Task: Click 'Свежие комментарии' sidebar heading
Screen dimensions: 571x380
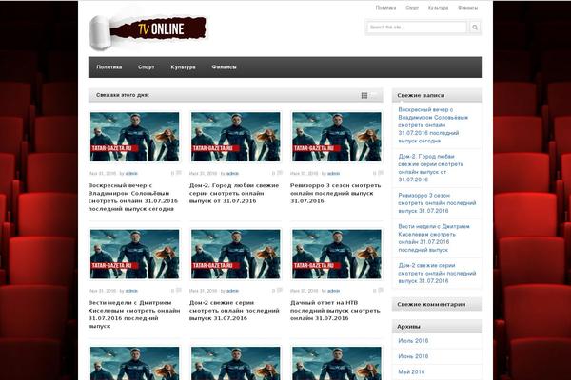Action: [x=431, y=304]
